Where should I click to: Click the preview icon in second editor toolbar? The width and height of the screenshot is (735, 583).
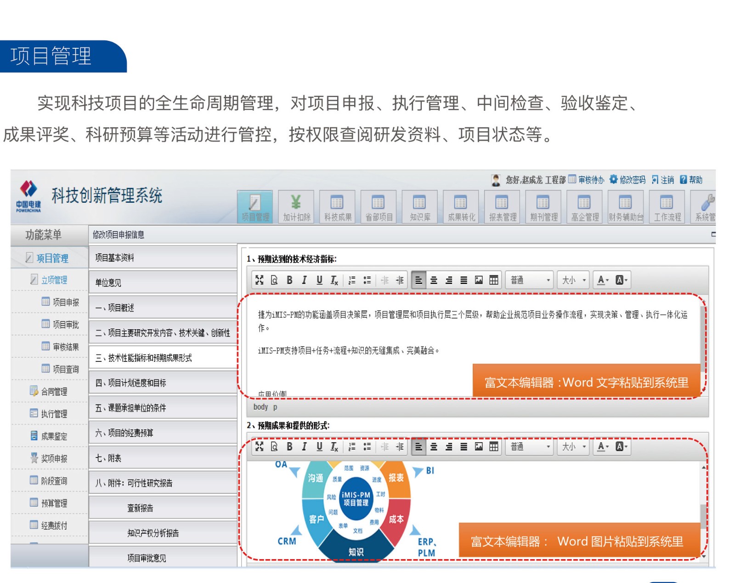coord(274,446)
